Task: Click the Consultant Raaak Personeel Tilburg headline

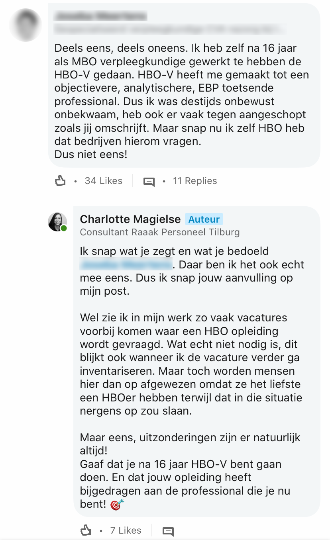Action: point(160,232)
